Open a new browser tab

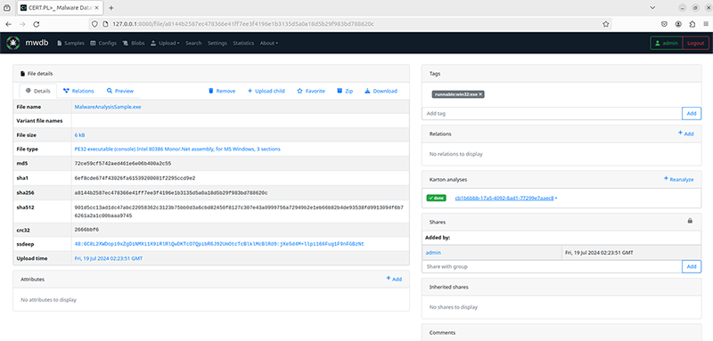point(111,8)
